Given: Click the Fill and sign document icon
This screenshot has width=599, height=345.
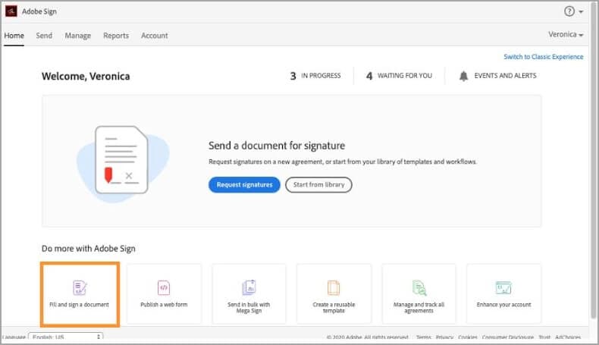Looking at the screenshot, I should [80, 287].
